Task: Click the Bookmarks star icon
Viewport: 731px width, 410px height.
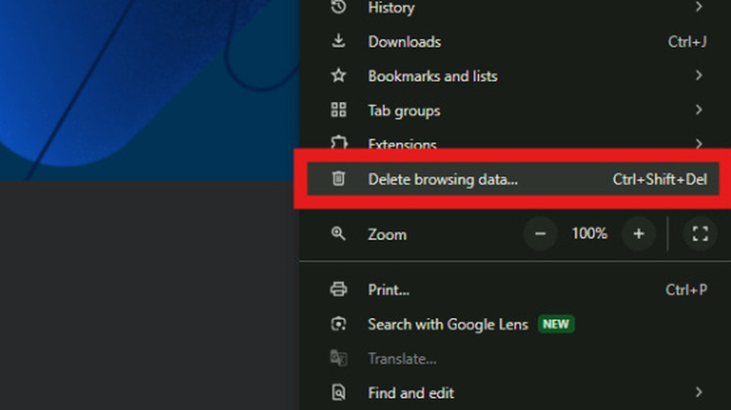Action: (338, 76)
